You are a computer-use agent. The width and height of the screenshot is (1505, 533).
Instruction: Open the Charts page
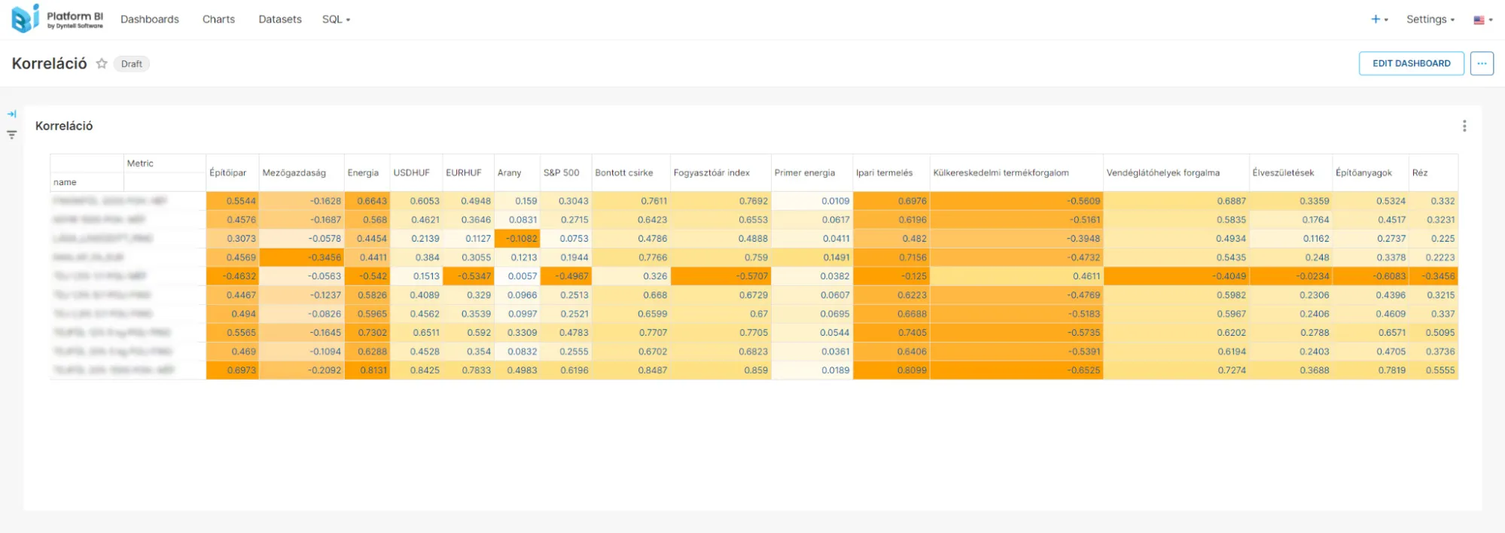pyautogui.click(x=218, y=20)
